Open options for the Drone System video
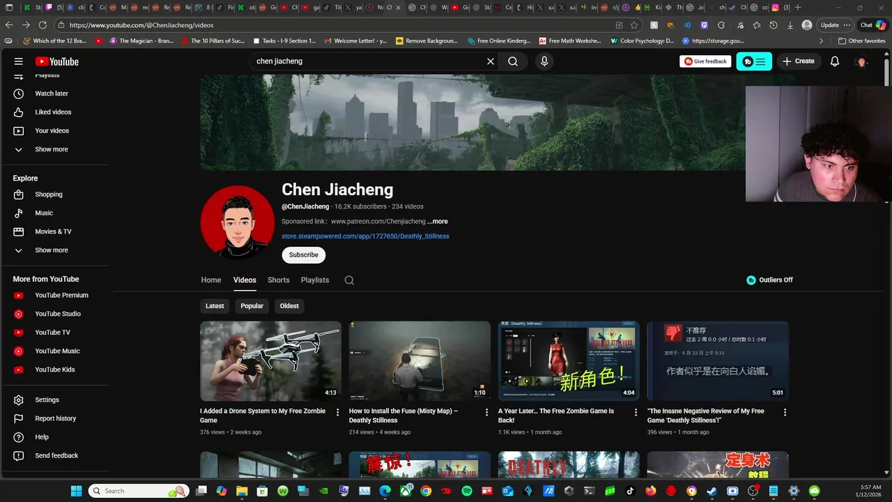Viewport: 892px width, 502px height. [338, 413]
